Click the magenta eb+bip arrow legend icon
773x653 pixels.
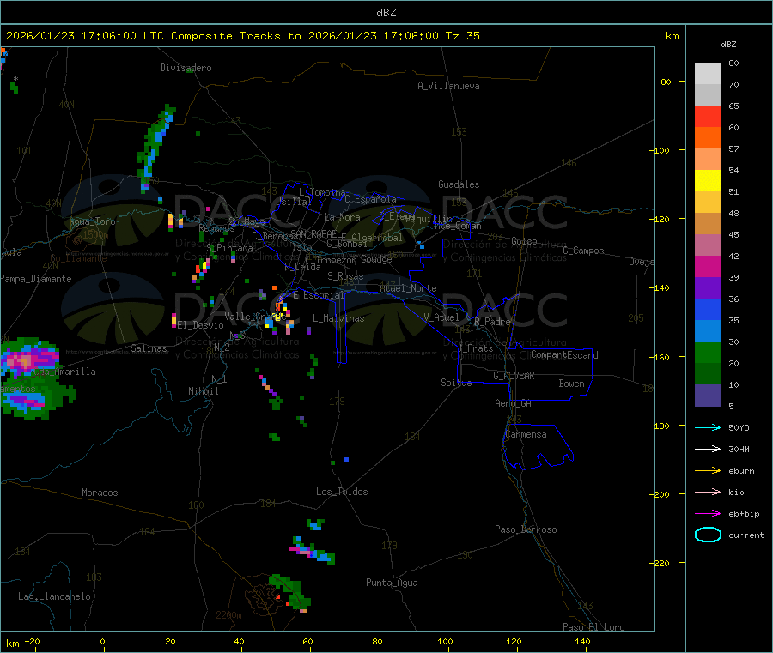click(x=708, y=514)
